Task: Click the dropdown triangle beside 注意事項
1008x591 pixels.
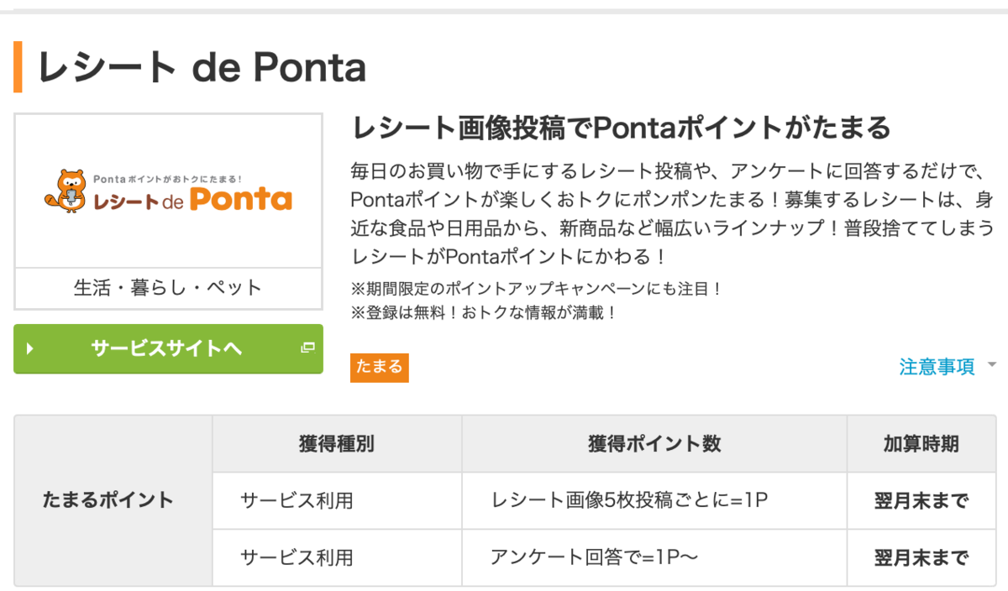Action: pyautogui.click(x=991, y=365)
